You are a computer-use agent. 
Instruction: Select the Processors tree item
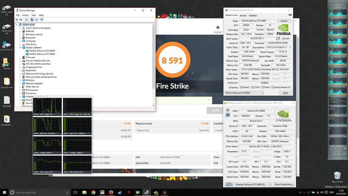click(31, 93)
